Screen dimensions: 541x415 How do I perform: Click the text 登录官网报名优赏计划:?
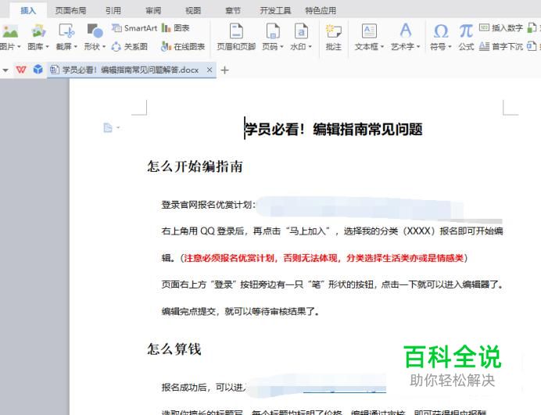209,205
